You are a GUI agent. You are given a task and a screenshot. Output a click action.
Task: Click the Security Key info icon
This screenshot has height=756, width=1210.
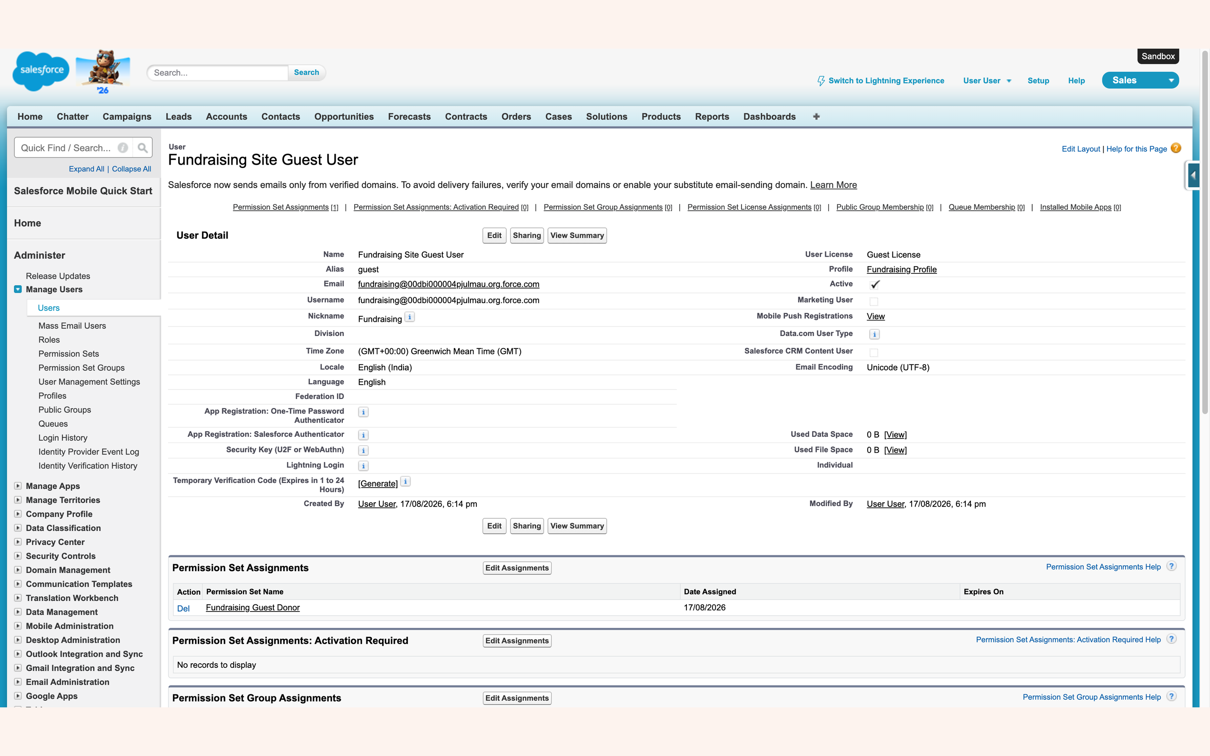click(363, 451)
